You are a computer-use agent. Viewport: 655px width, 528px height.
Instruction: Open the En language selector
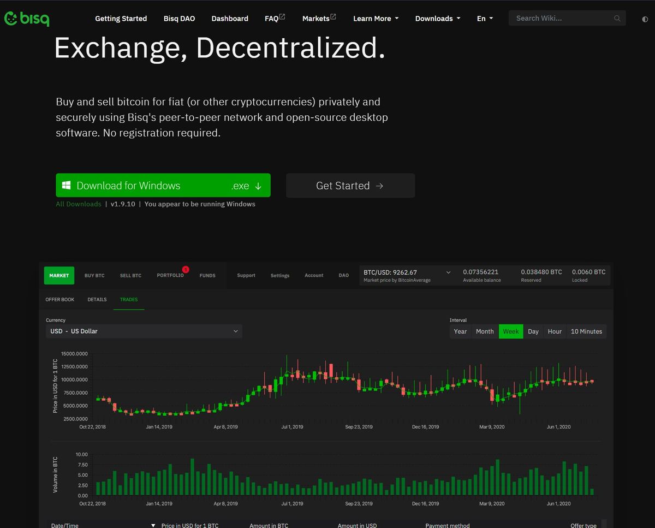[x=485, y=19]
